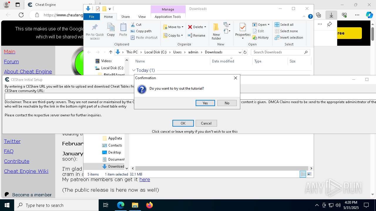The height and width of the screenshot is (211, 376).
Task: Click Users in the address breadcrumb
Action: point(177,52)
